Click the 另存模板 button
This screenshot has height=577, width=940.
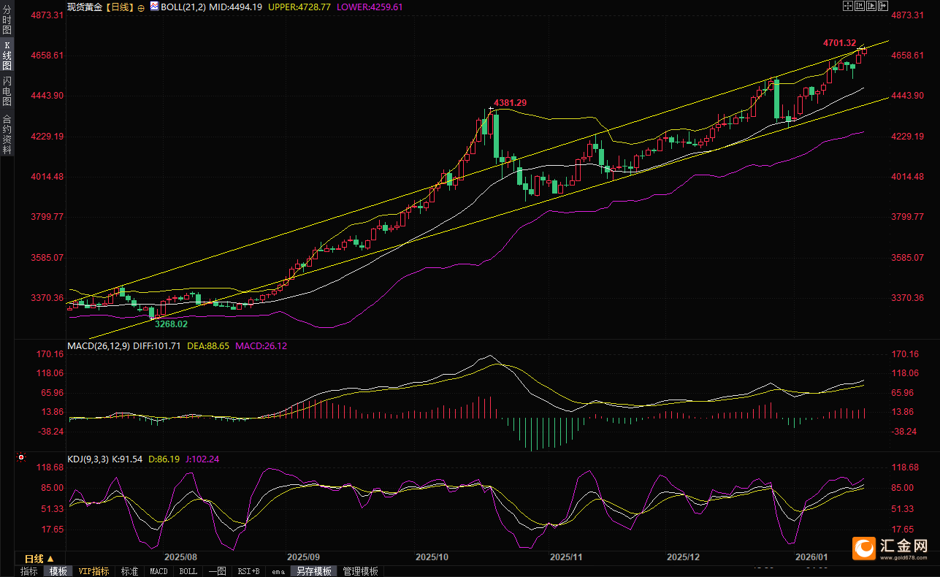coord(314,571)
